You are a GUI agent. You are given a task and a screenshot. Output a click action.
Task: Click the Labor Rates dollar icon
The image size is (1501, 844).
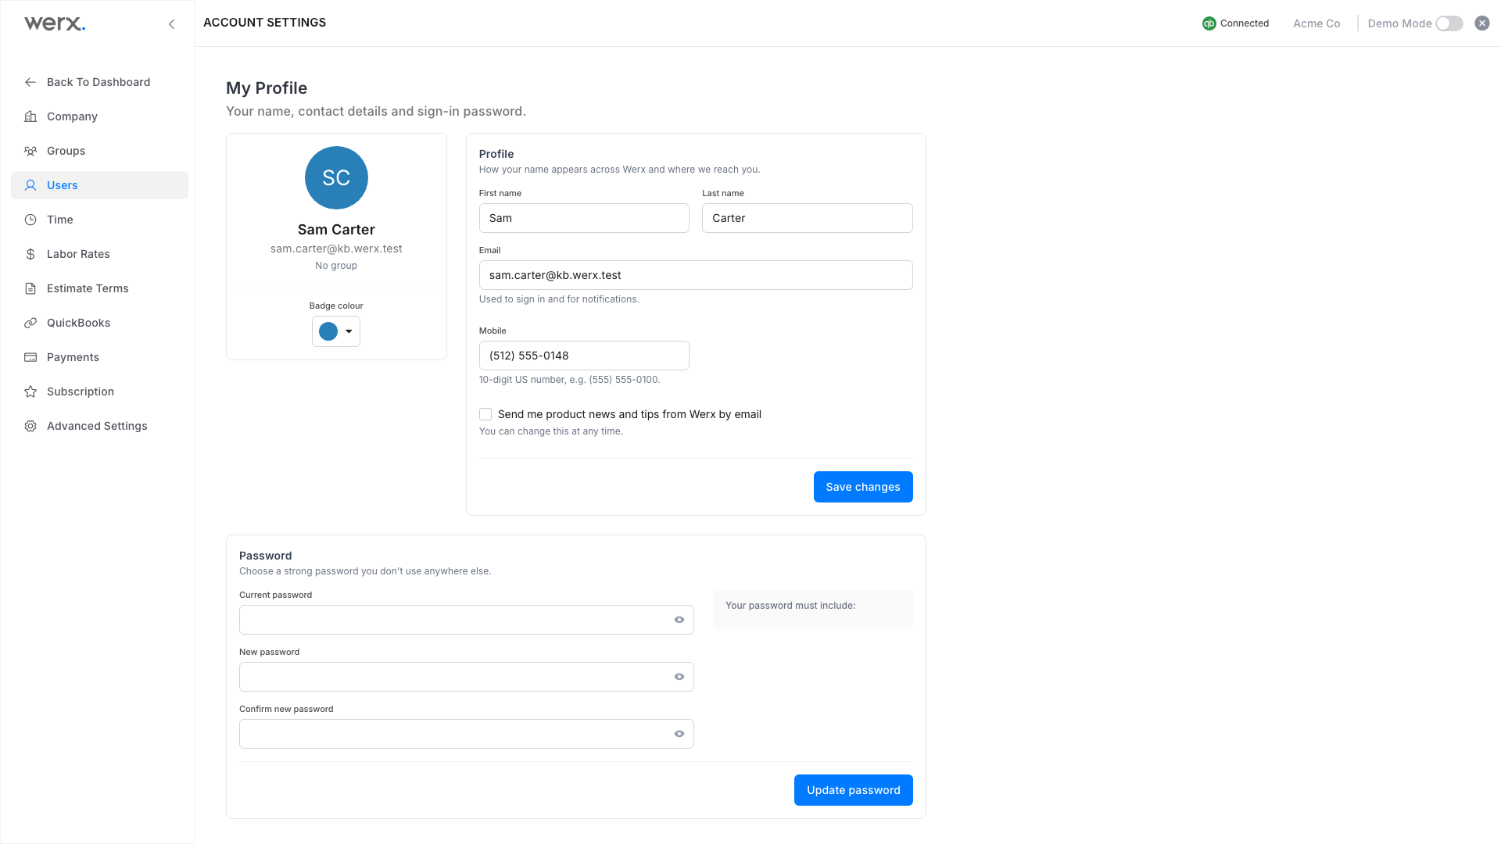point(30,254)
